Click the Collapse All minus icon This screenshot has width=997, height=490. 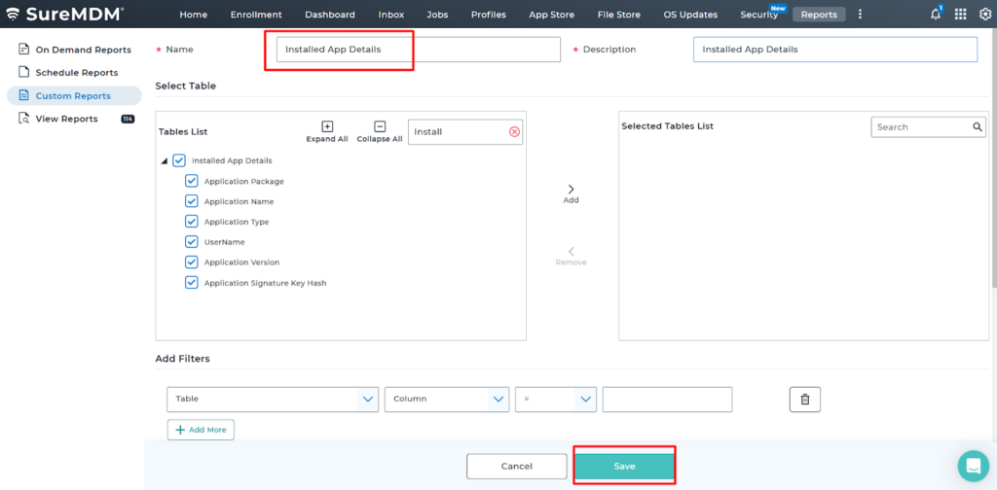[x=380, y=126]
